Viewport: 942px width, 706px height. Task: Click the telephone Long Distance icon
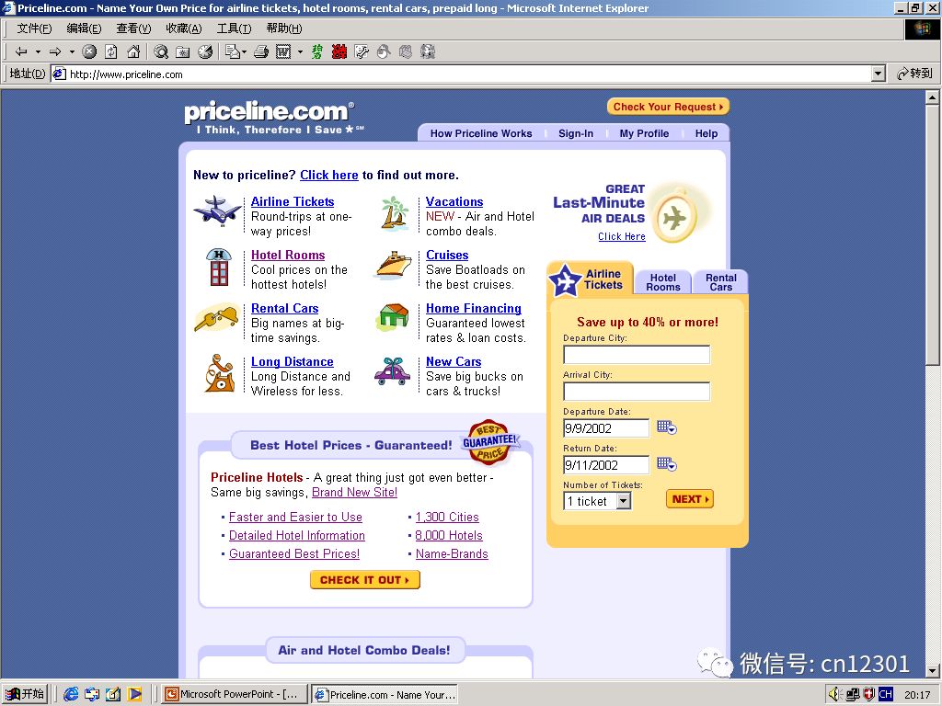coord(219,373)
